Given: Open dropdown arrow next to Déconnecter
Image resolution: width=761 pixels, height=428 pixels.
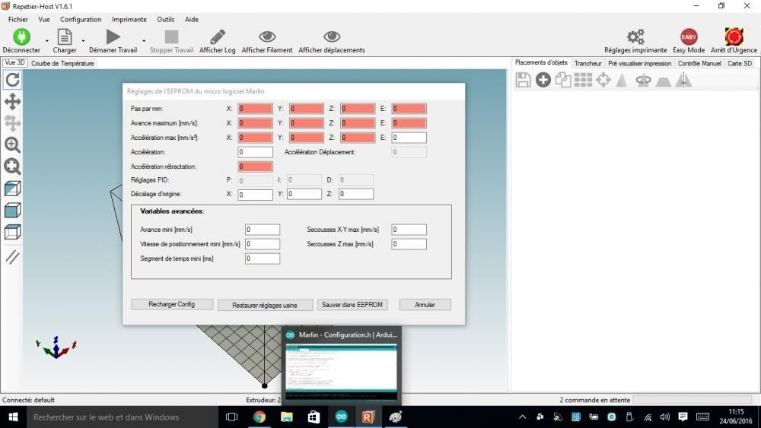Looking at the screenshot, I should (x=46, y=41).
